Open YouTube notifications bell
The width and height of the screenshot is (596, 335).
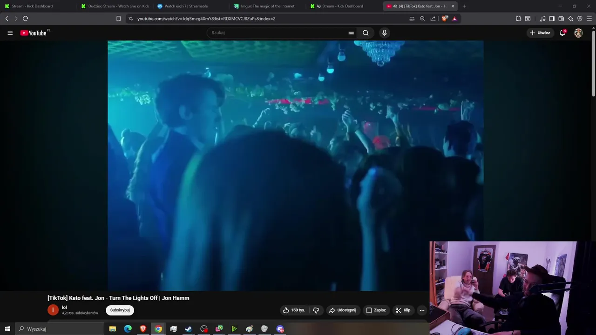coord(562,33)
